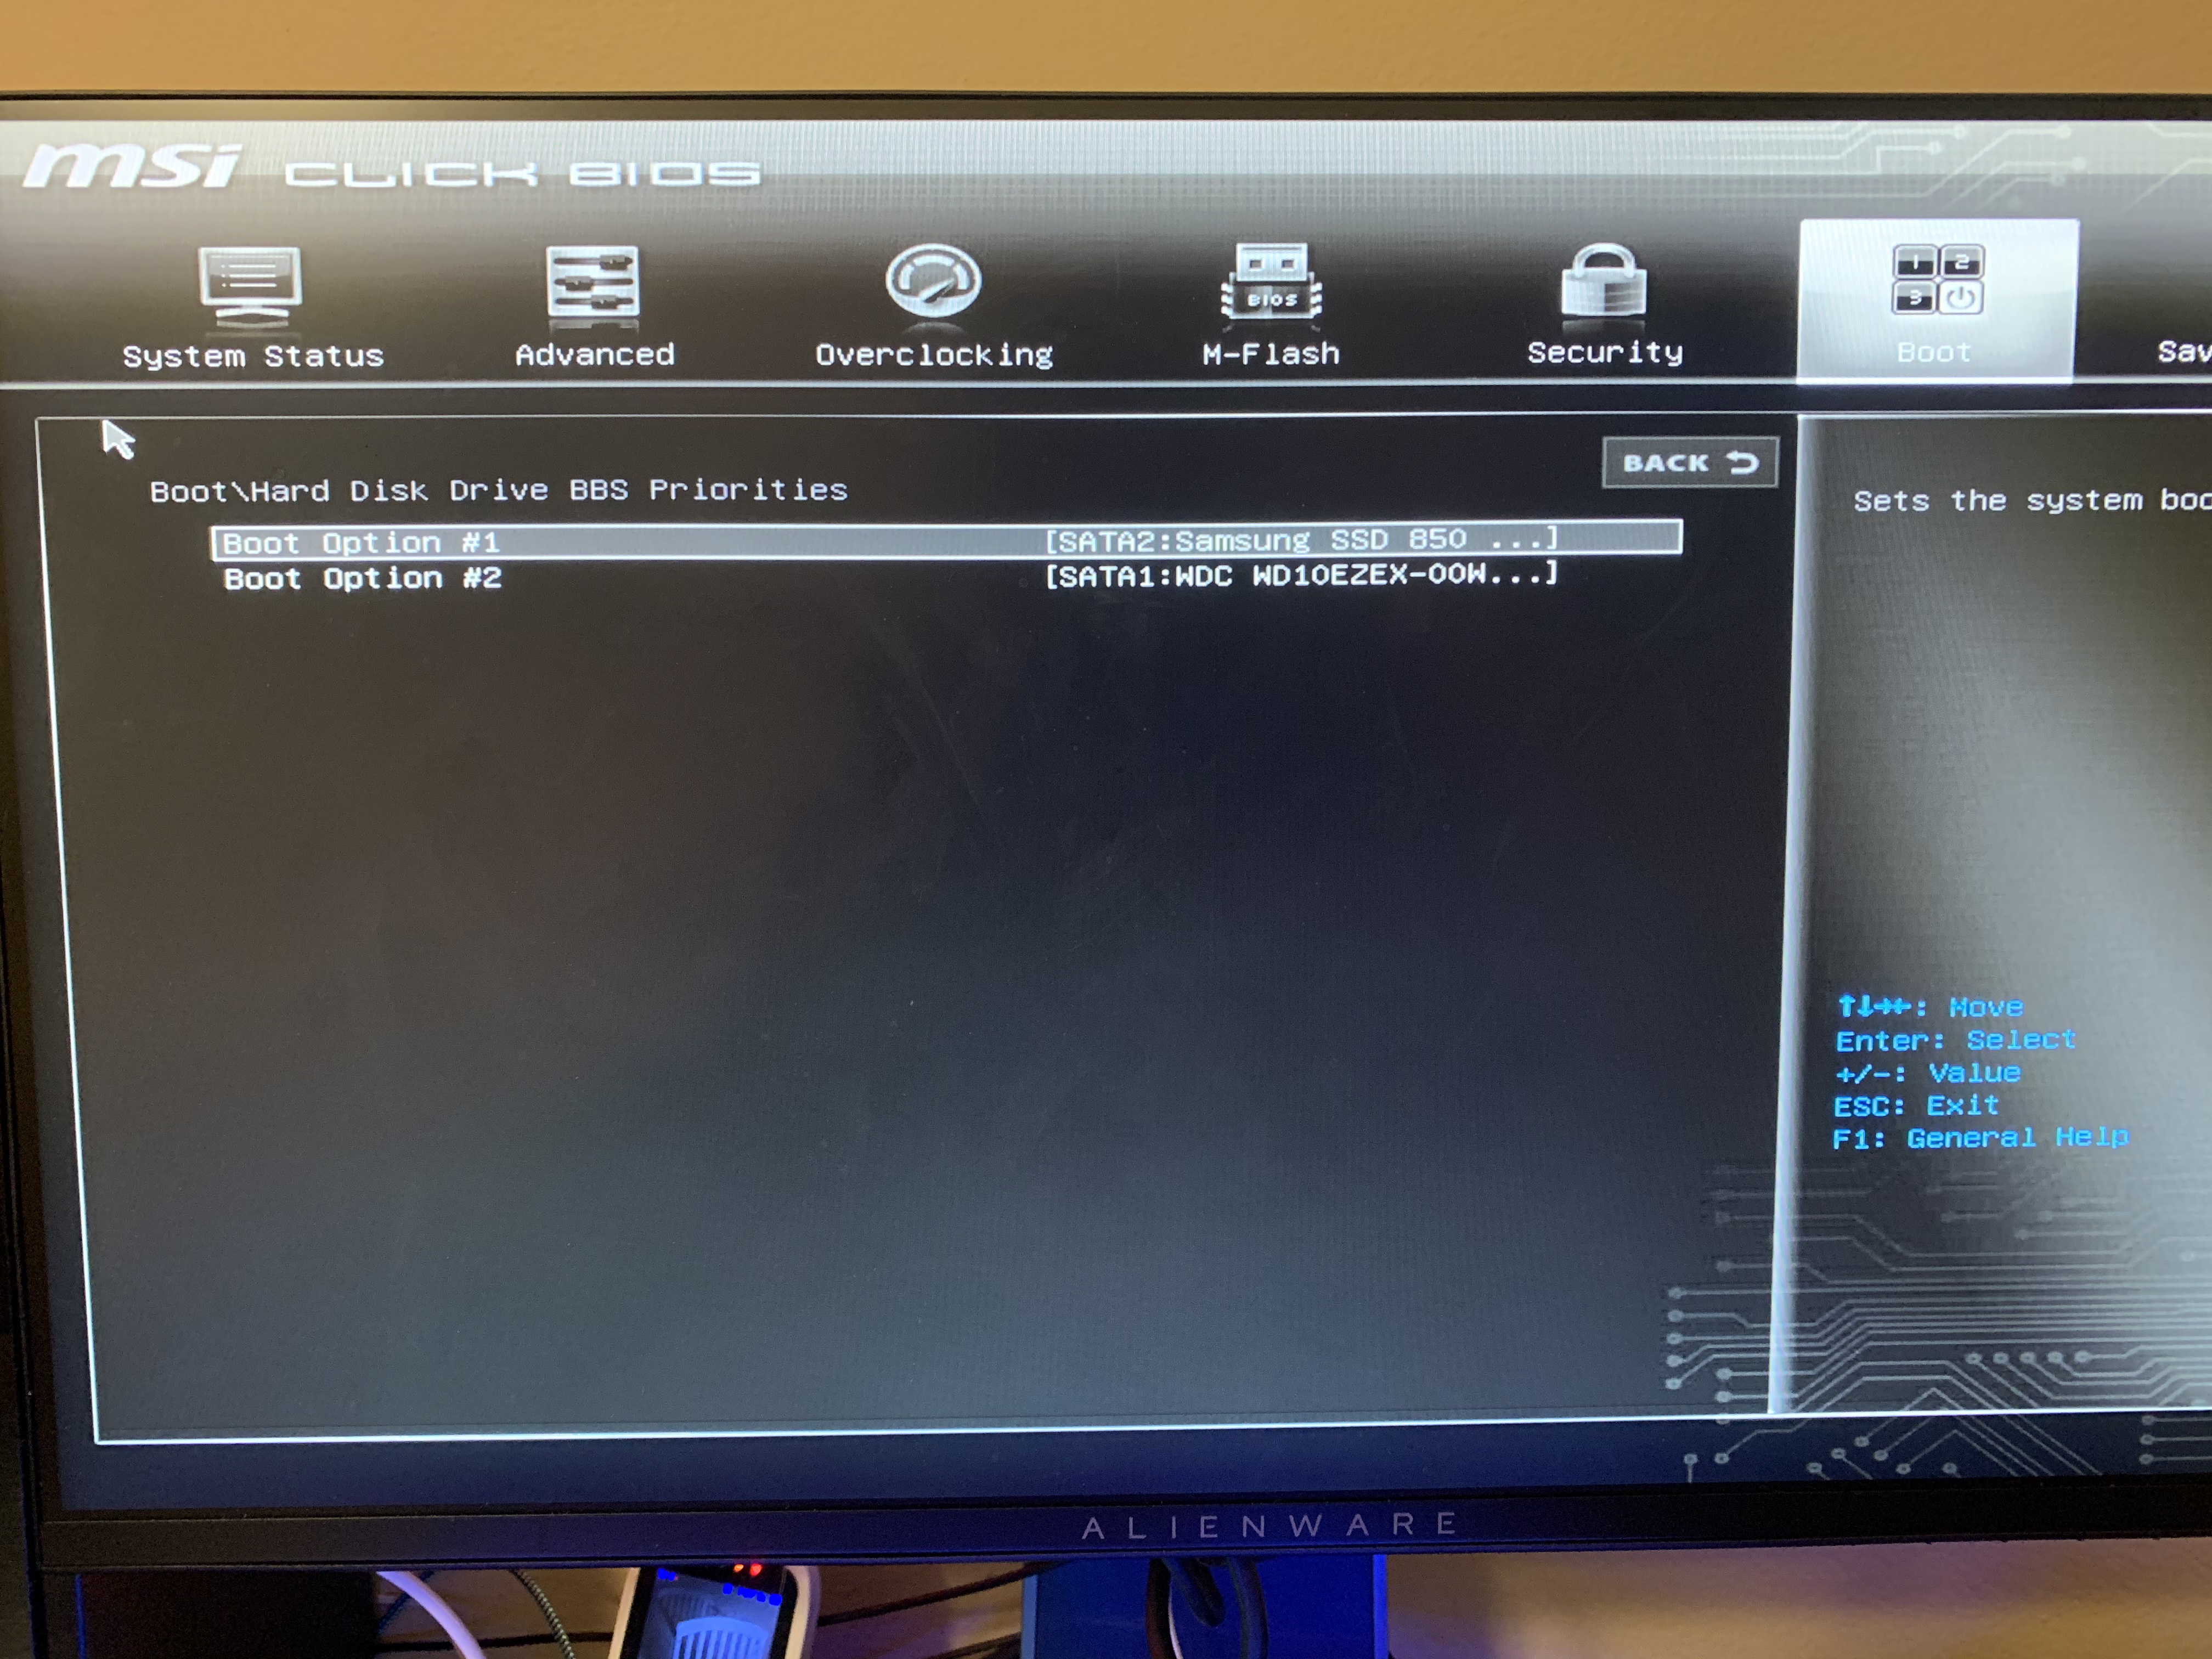Click the Move arrows key hint

pos(1930,1006)
